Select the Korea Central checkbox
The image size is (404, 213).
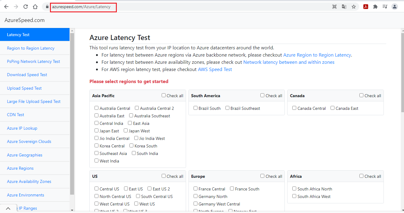click(x=96, y=146)
